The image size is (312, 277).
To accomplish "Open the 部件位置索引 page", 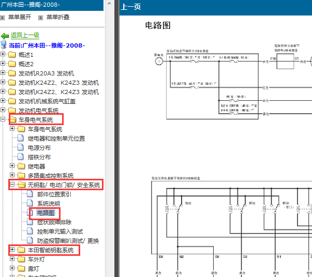I will pyautogui.click(x=54, y=194).
